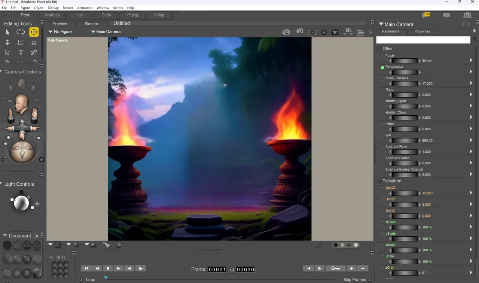Toggle the Skip Frames option
This screenshot has height=283, width=479.
(369, 280)
